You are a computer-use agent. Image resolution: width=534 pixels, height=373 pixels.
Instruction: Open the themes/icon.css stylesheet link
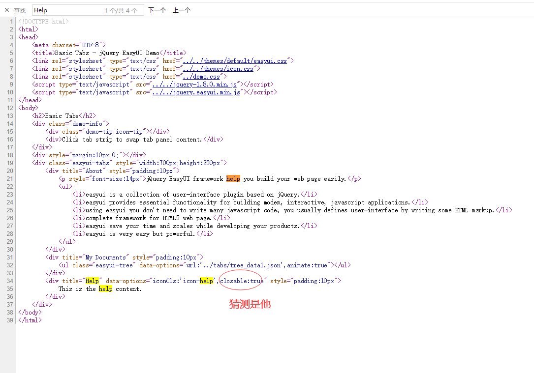tap(218, 69)
